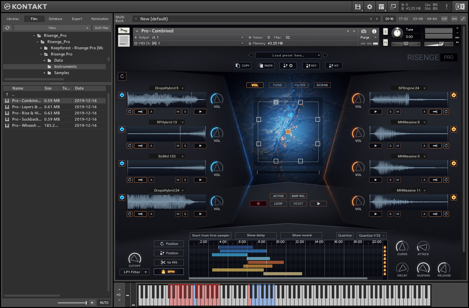Switch to the Database tab

coord(56,19)
